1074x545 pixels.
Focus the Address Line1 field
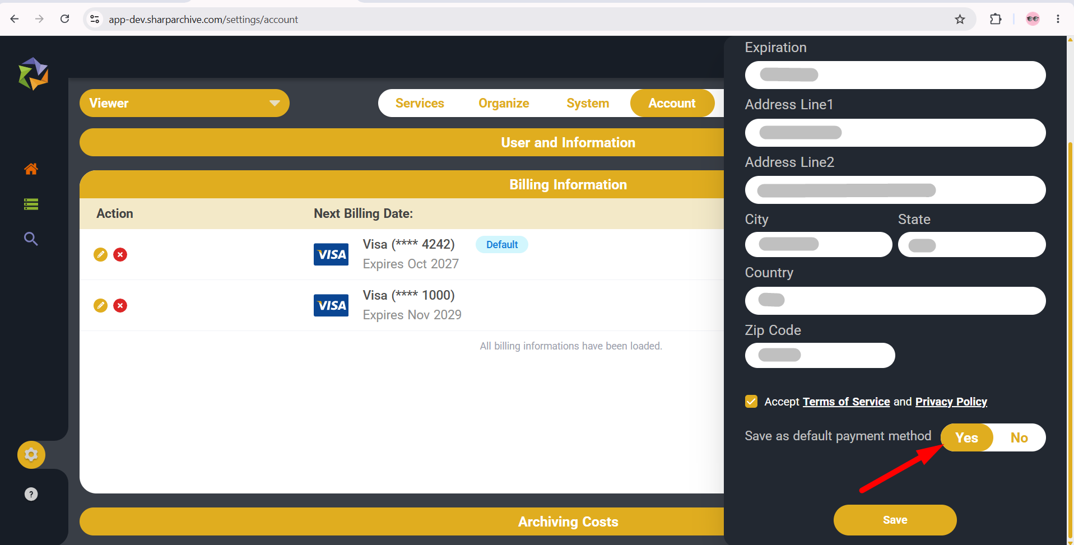point(895,133)
